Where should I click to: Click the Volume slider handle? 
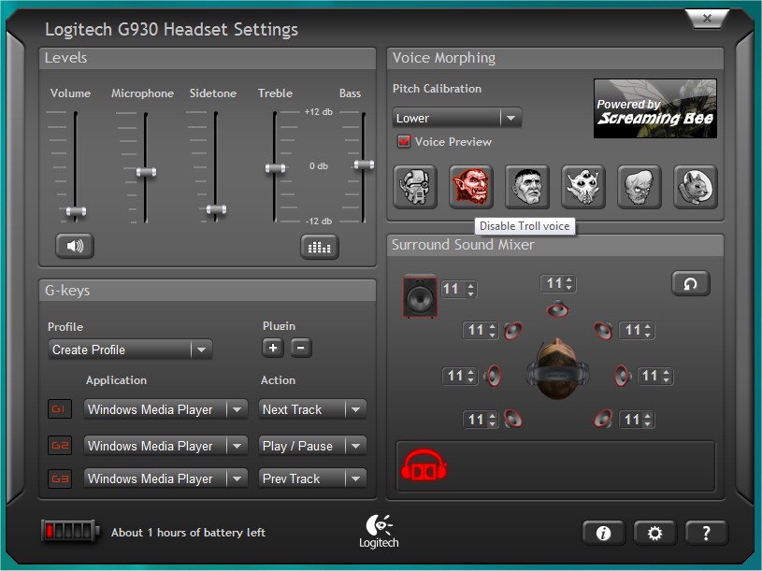coord(76,210)
